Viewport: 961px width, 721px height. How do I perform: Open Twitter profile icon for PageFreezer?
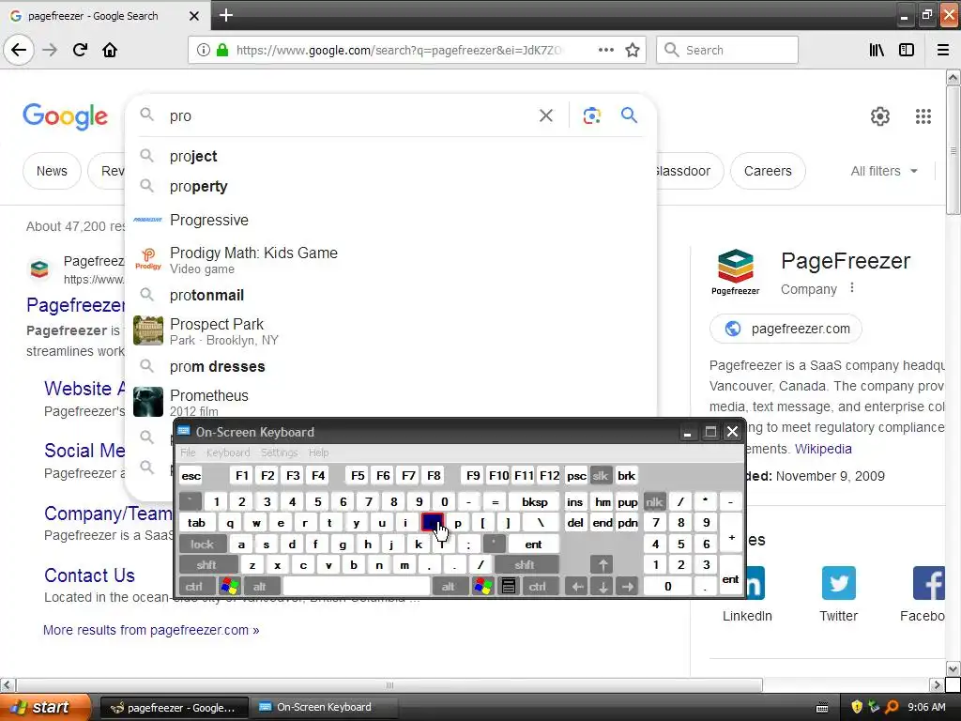click(x=838, y=582)
